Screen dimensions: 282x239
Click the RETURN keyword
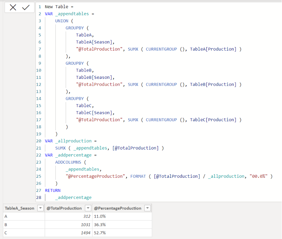pyautogui.click(x=53, y=190)
